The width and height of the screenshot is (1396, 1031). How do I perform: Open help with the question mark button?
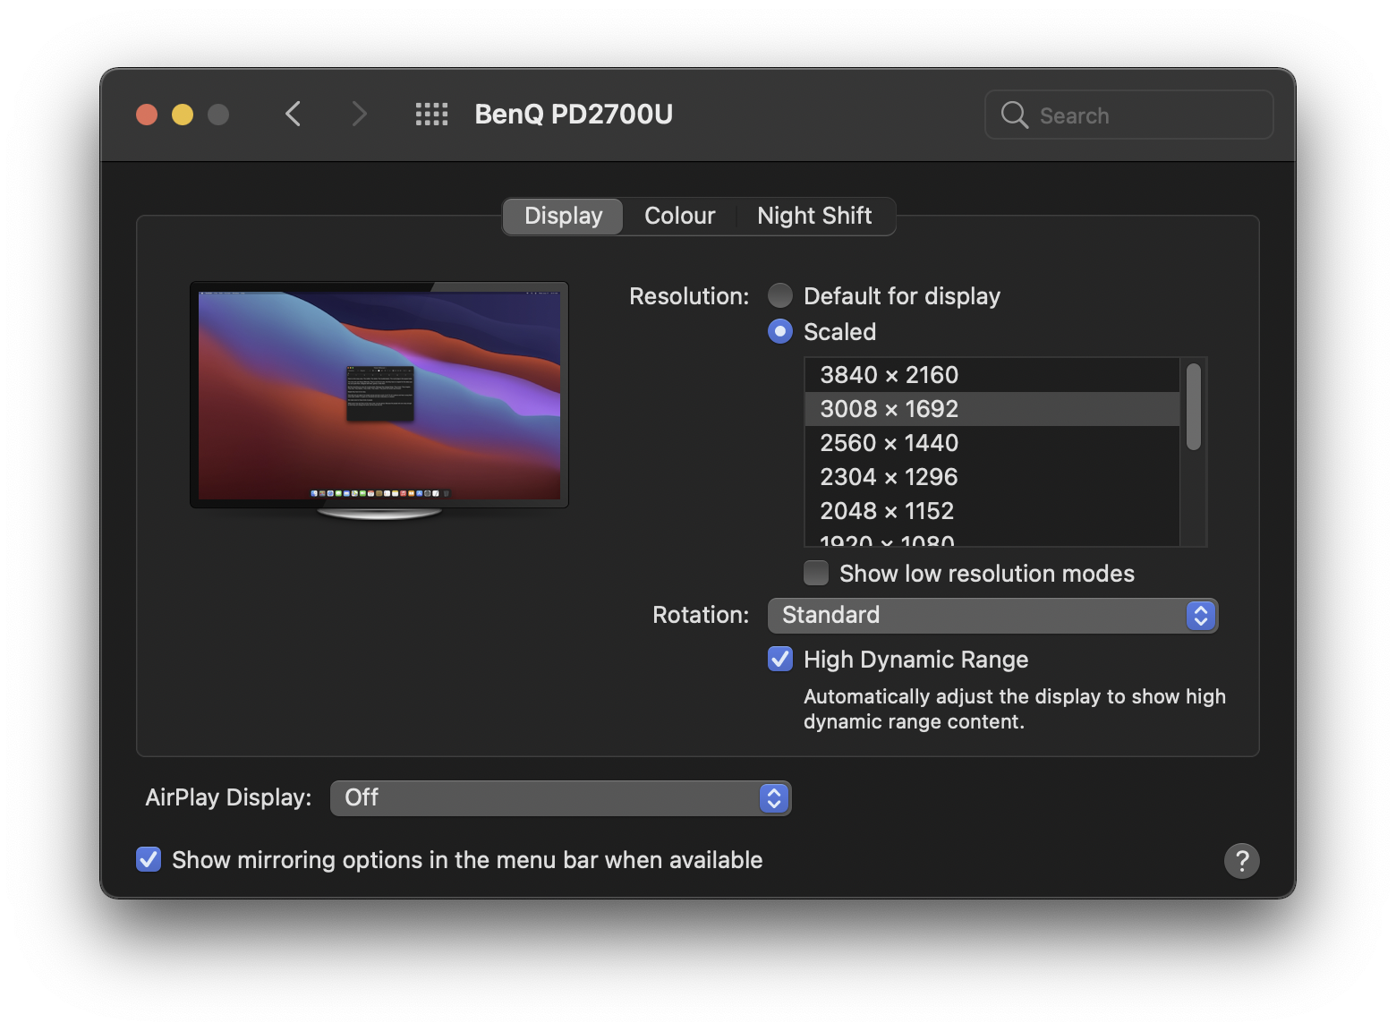click(1241, 861)
